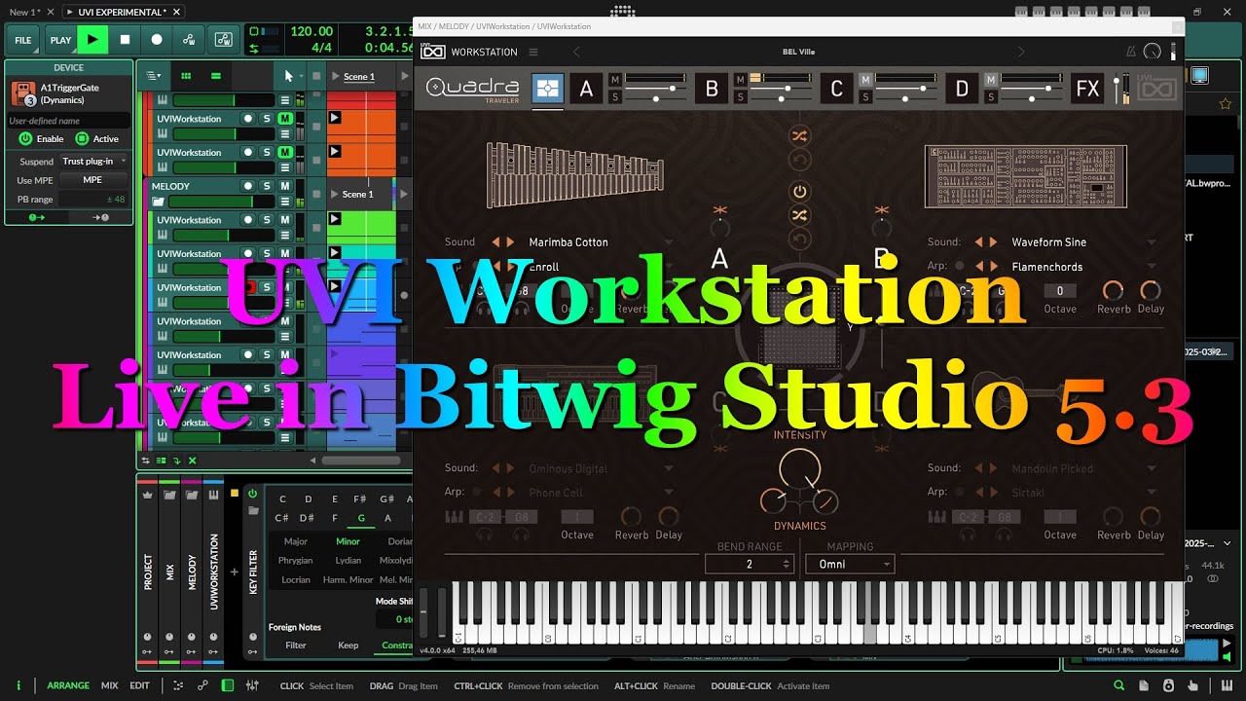
Task: Click the mixer faders icon in bottom bar
Action: click(x=252, y=685)
